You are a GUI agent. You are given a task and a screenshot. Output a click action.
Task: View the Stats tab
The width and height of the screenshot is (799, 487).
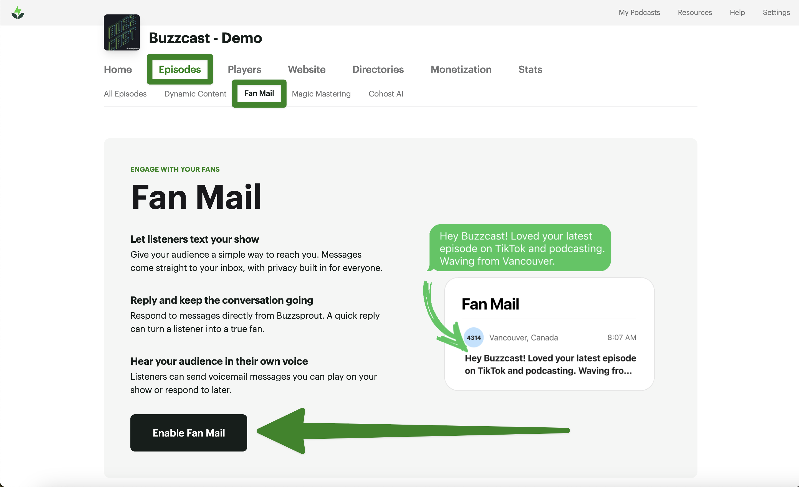click(530, 69)
